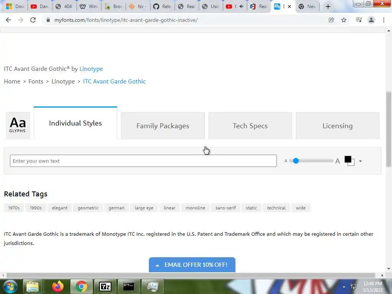Click the 1970s tag

pos(14,208)
